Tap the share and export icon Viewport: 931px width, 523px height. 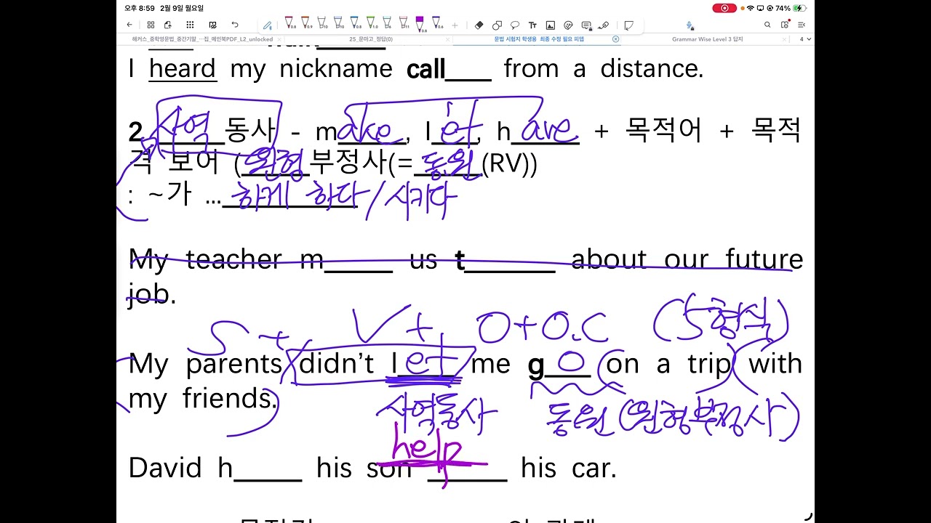click(168, 25)
